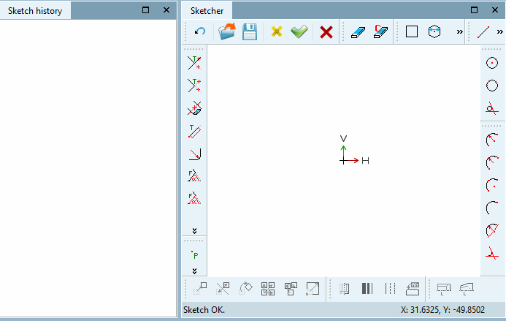
Task: Expand overflow chevron below the P tool
Action: [194, 271]
